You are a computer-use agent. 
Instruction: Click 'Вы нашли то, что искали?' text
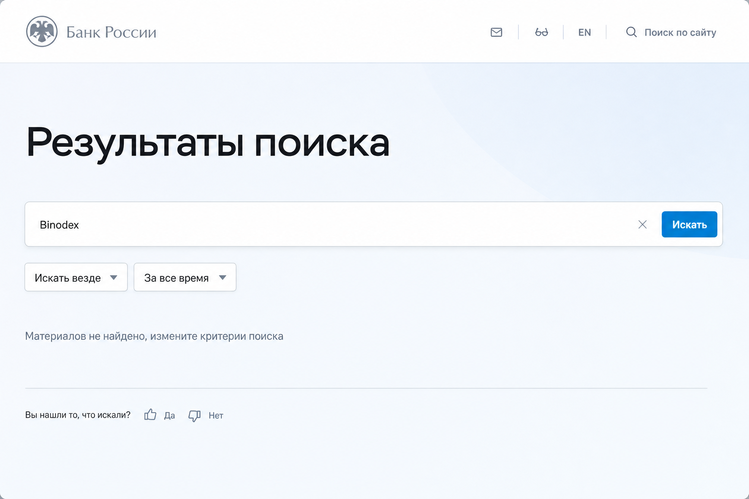click(78, 415)
